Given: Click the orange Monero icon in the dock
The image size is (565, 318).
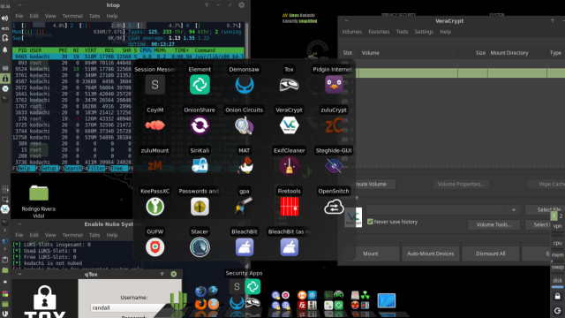Looking at the screenshot, I should pyautogui.click(x=302, y=295).
